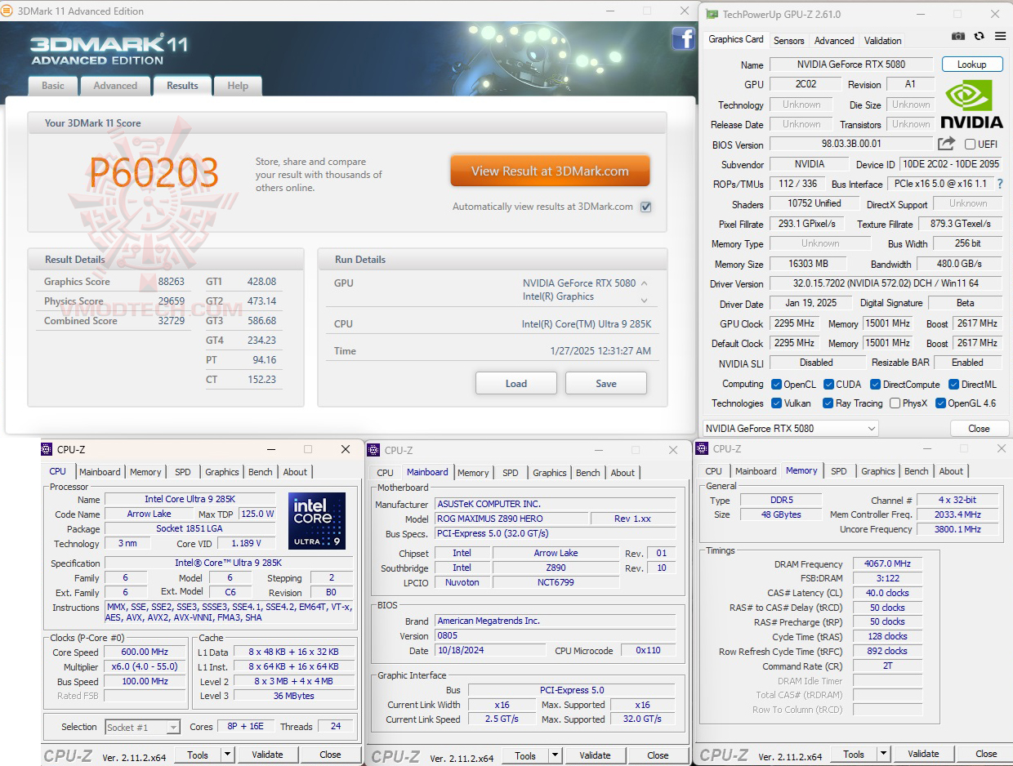Click Close in CPU-Z Mainboard window
Viewport: 1013px width, 766px height.
tap(658, 755)
